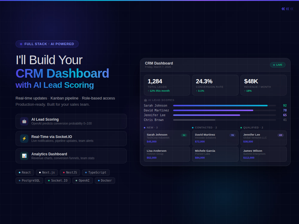Click the small robot icon beside AI LEAD SCORES
Image resolution: width=299 pixels, height=224 pixels.
click(x=146, y=100)
